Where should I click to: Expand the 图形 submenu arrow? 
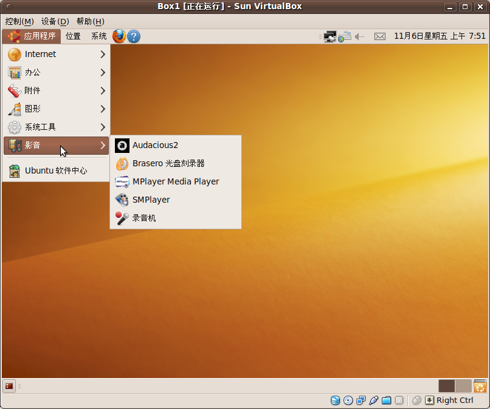[x=103, y=109]
